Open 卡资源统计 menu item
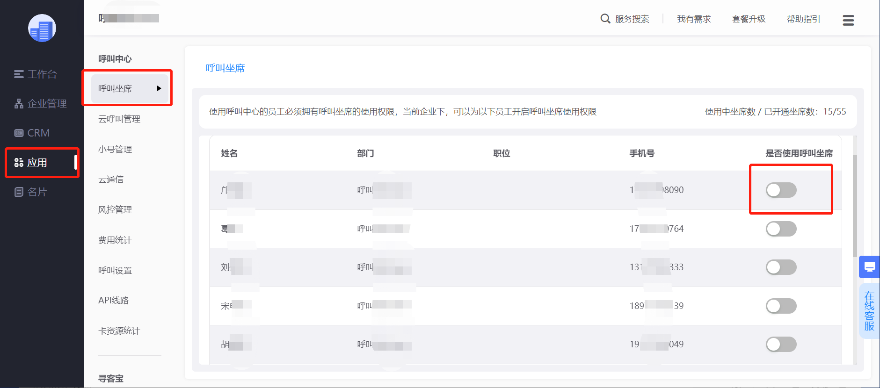Screen dimensions: 880x388 click(119, 331)
